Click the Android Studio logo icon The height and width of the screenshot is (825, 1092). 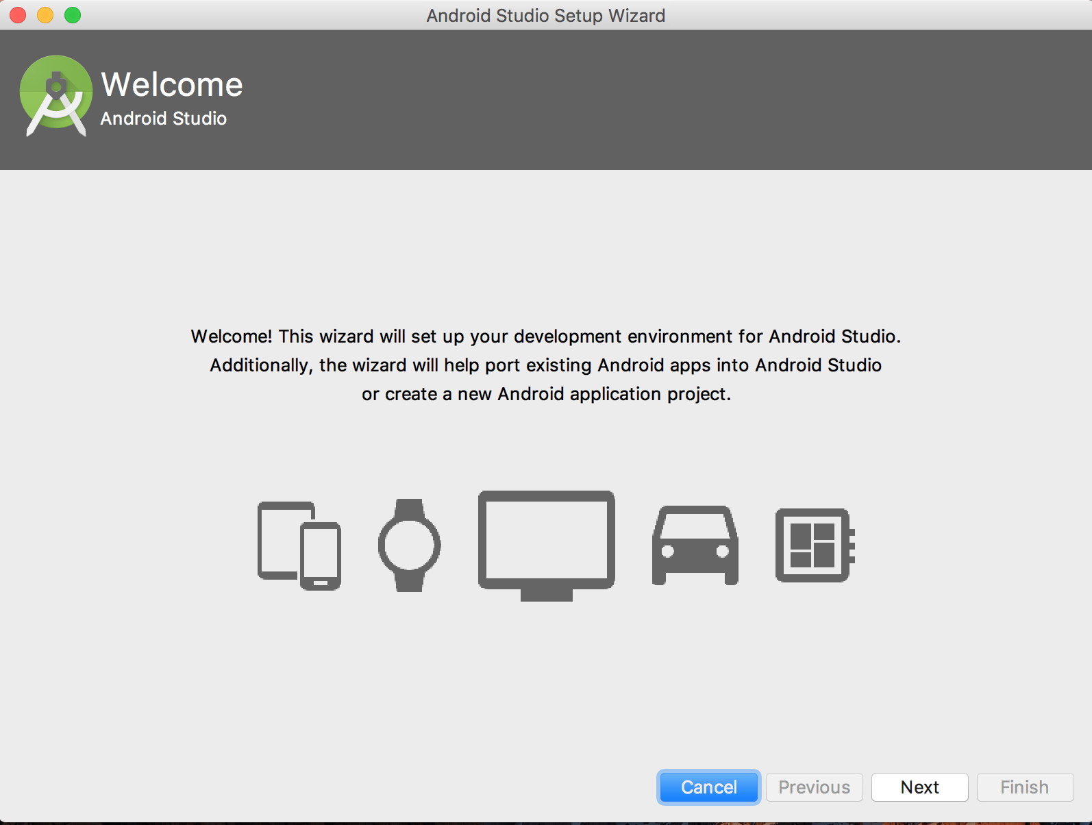pos(55,95)
